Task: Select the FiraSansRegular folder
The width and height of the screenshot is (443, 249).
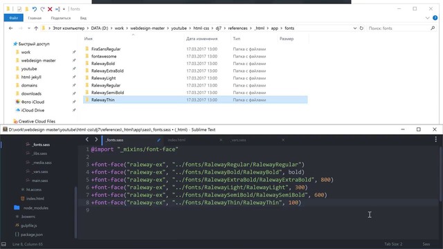Action: (x=106, y=49)
